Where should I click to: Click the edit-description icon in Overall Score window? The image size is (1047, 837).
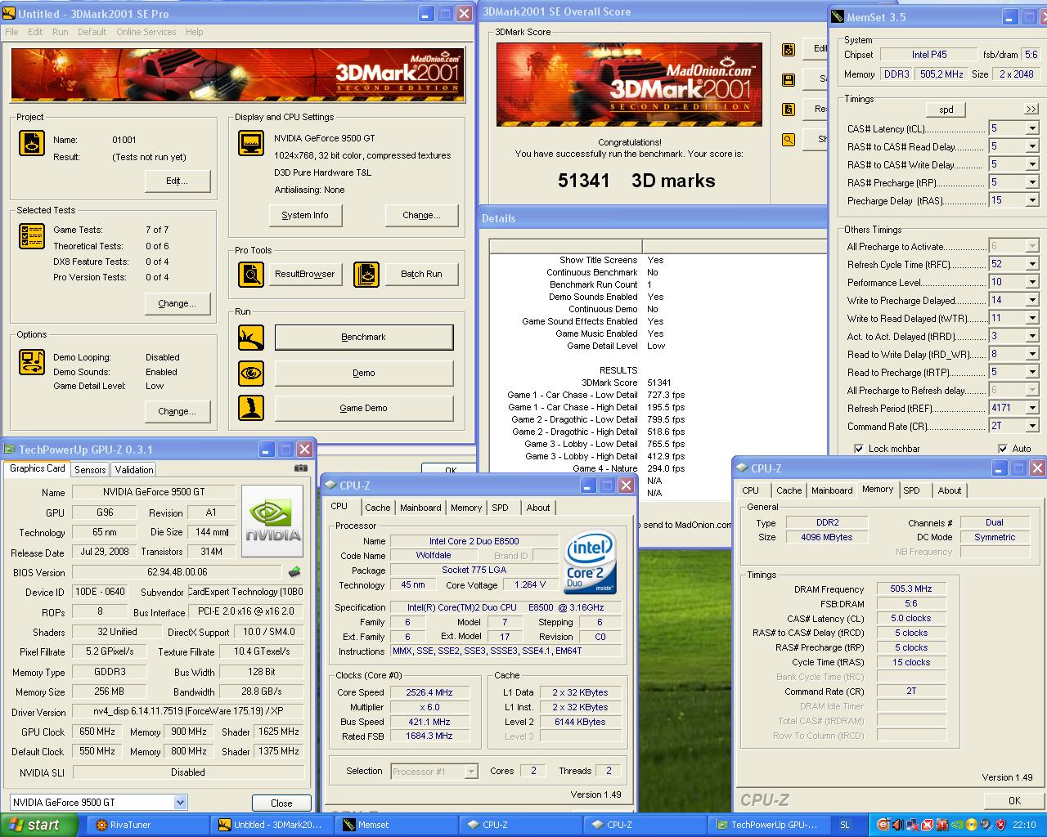click(x=789, y=50)
